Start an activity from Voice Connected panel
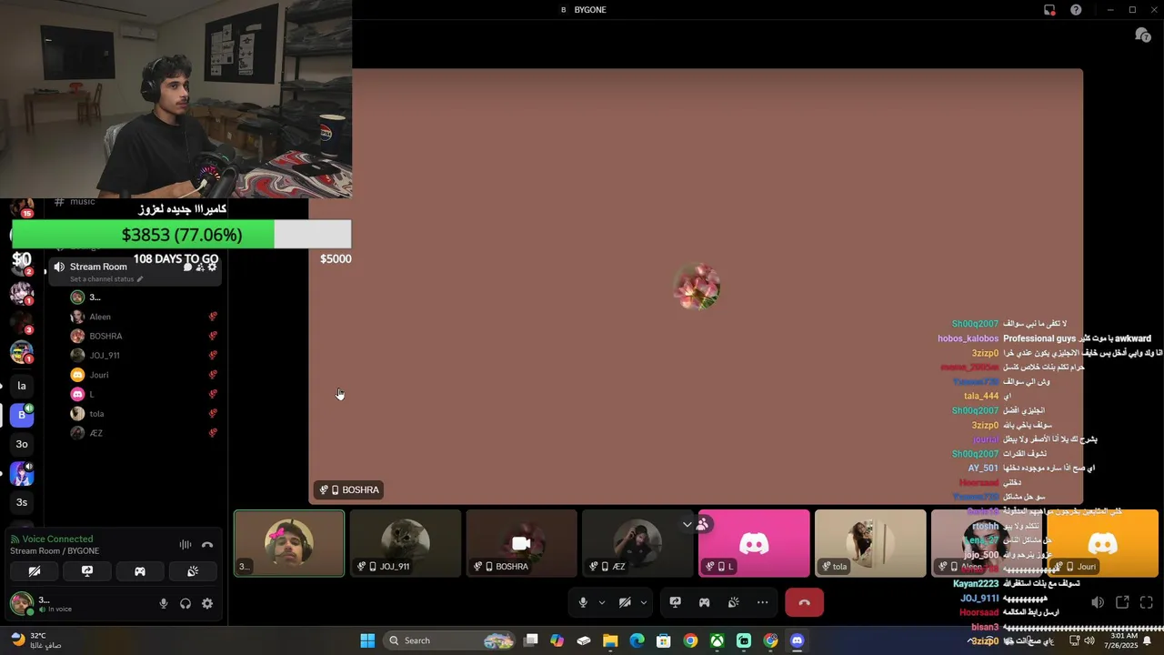The image size is (1164, 655). click(x=140, y=571)
